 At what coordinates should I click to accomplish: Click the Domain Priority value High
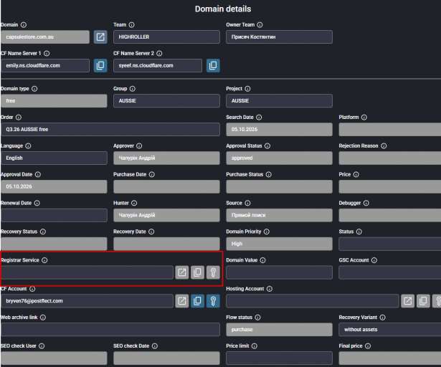[x=279, y=244]
